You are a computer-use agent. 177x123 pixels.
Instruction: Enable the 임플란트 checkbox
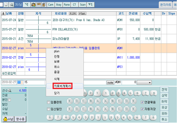tap(48, 103)
